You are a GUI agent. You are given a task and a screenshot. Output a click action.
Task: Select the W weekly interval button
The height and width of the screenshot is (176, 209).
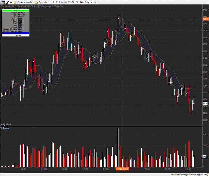(95, 2)
